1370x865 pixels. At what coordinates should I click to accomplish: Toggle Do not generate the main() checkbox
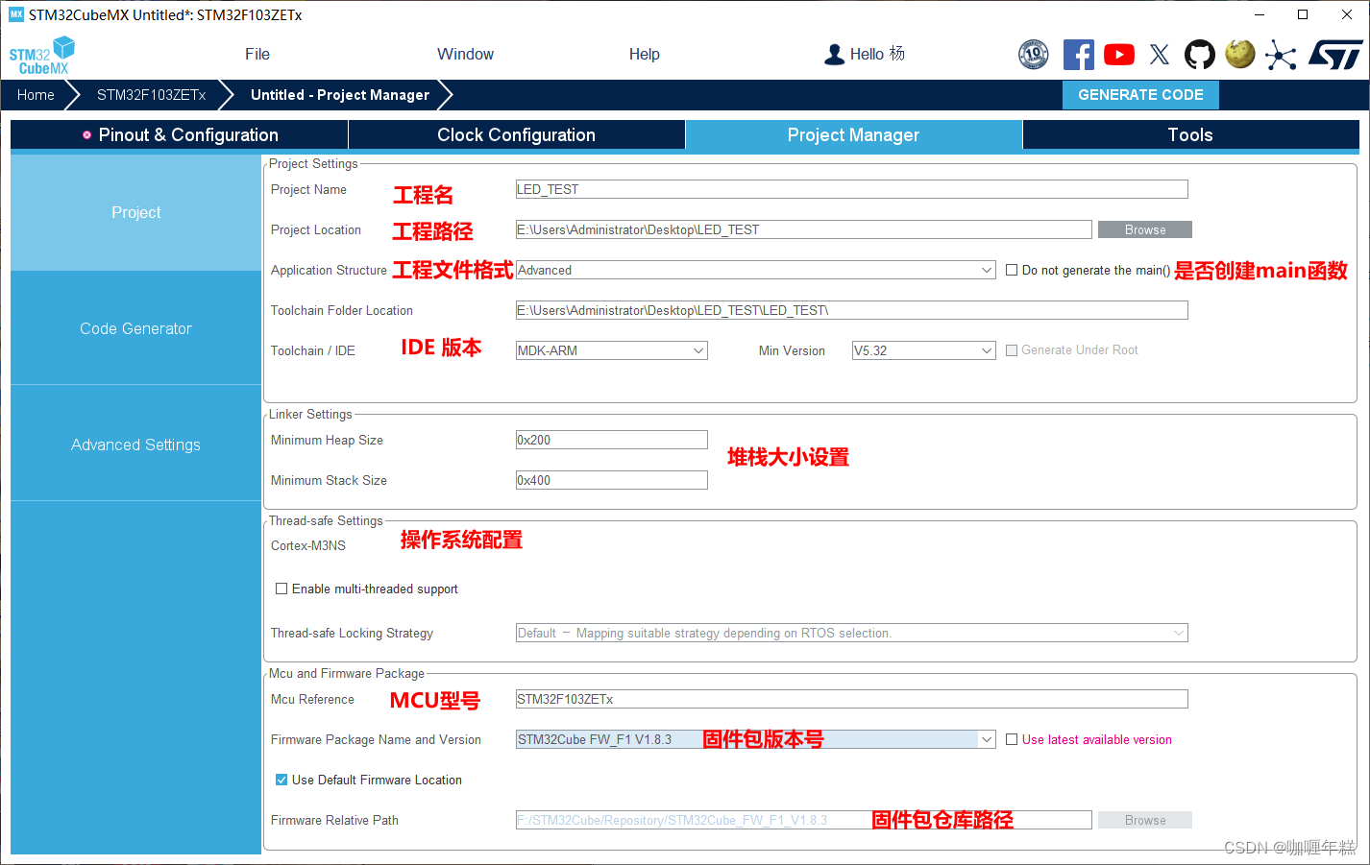point(1012,270)
